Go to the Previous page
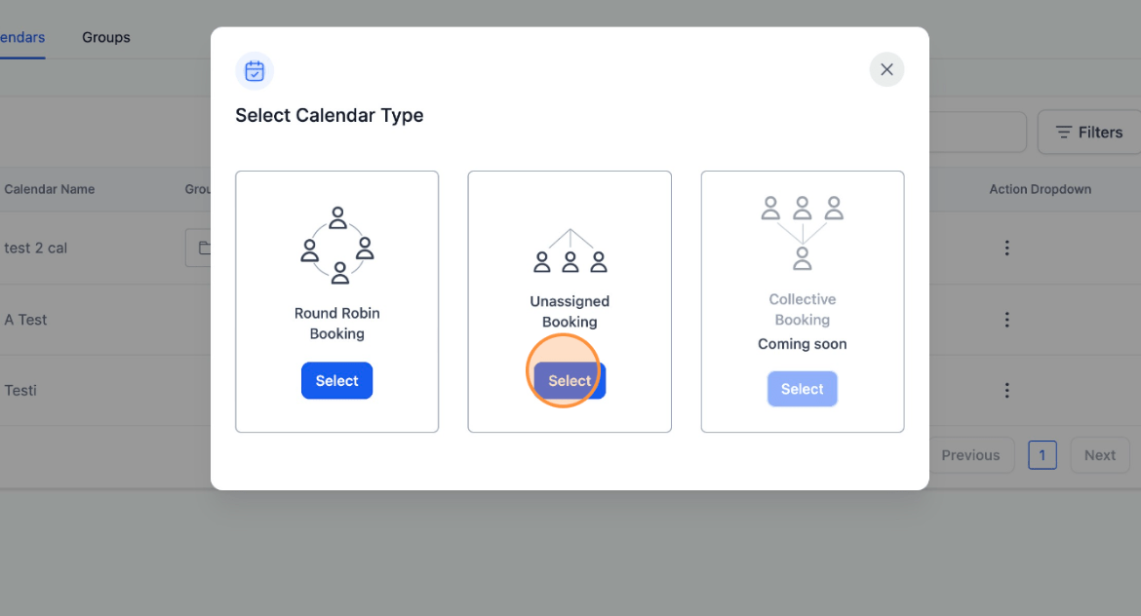Image resolution: width=1141 pixels, height=616 pixels. (x=970, y=455)
